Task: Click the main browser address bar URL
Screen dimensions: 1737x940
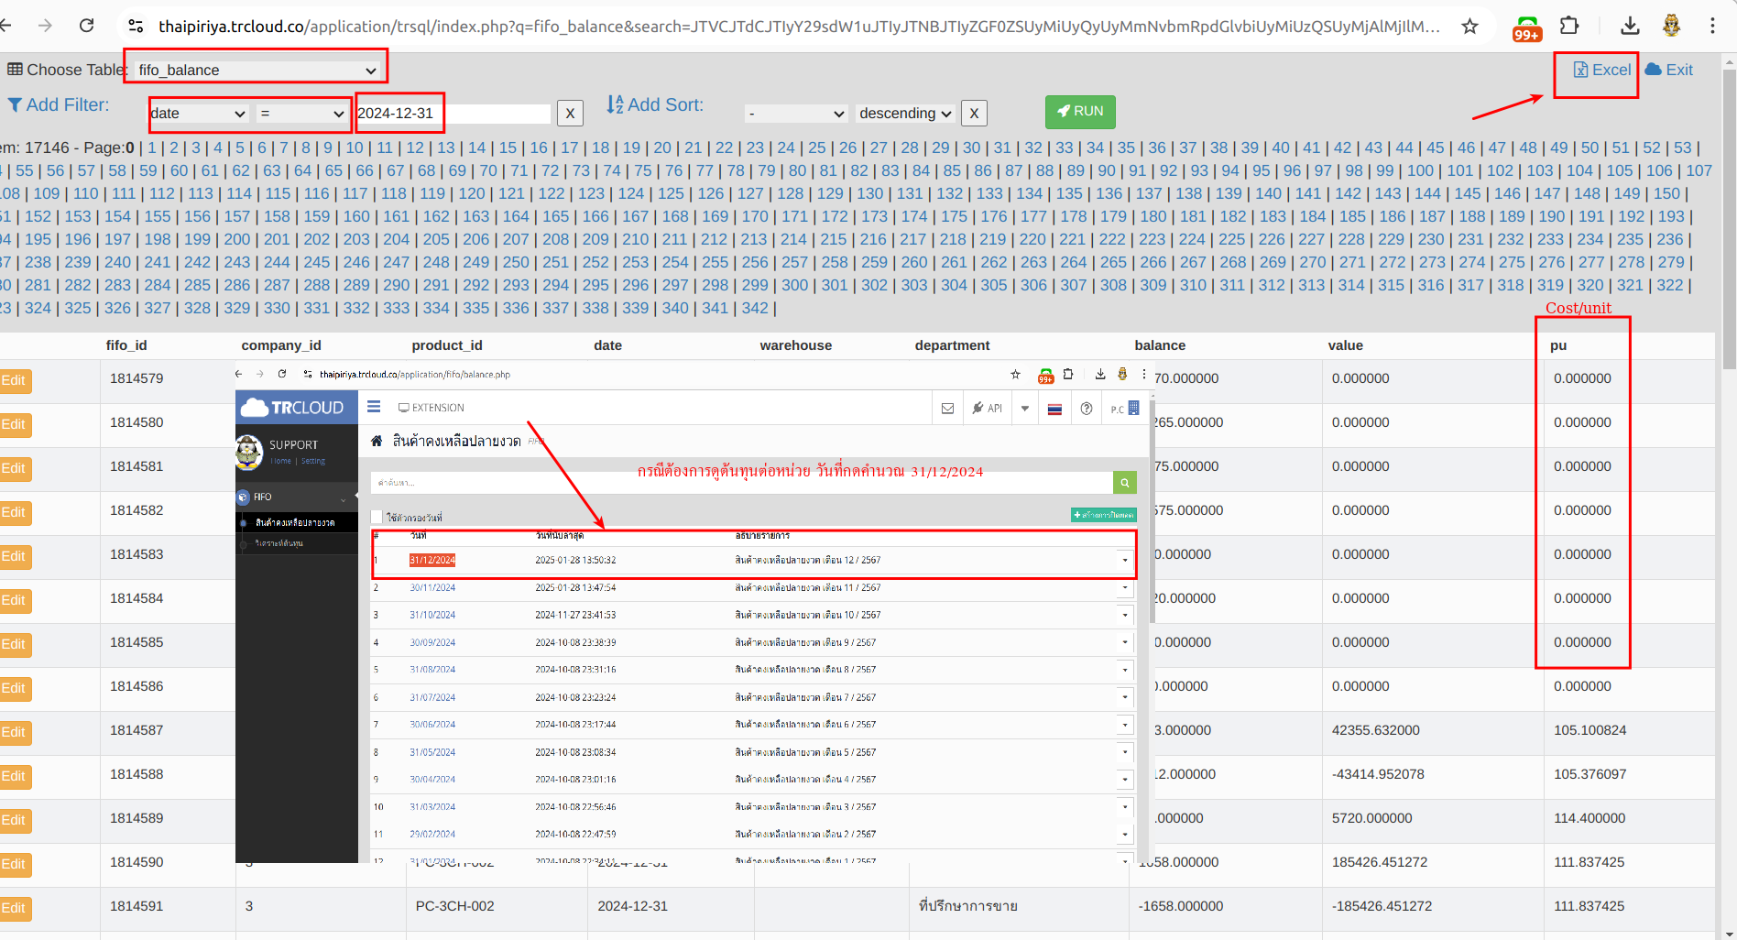Action: coord(799,27)
